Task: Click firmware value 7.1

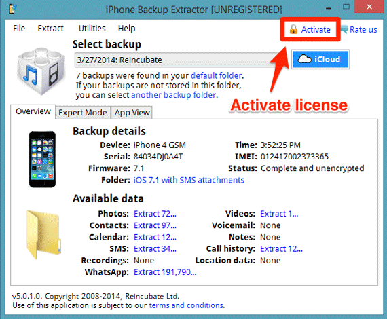Action: pos(139,168)
